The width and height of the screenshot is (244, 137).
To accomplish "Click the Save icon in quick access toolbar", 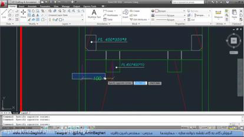I will [x=51, y=2].
